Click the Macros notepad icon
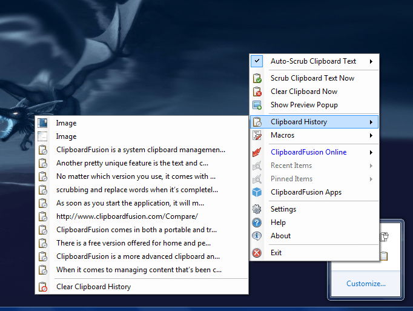Viewport: 413px width, 311px height. click(x=257, y=135)
